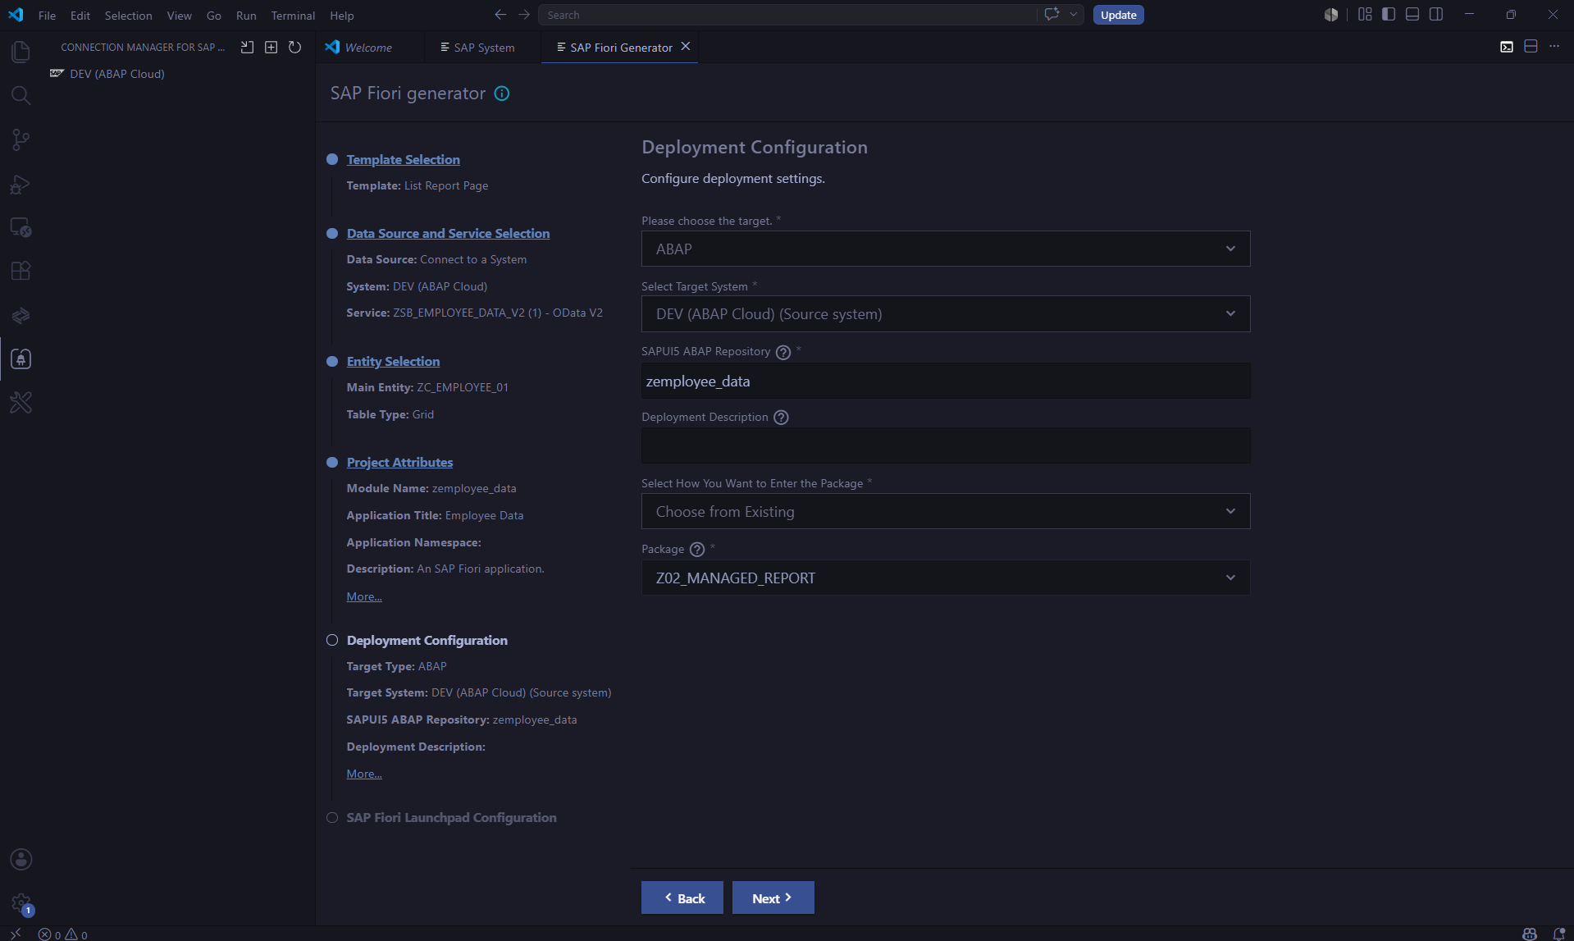Open the Explorer view in activity bar
The image size is (1574, 941).
pos(21,52)
